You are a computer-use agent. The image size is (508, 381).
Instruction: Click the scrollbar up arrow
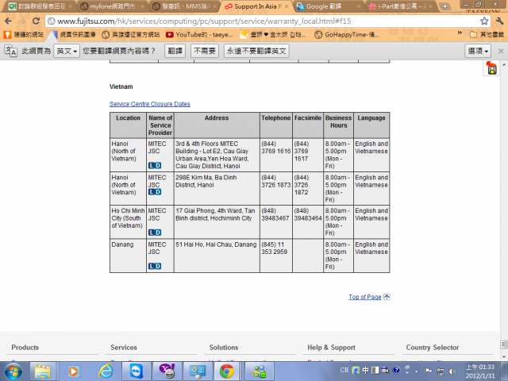coord(504,64)
